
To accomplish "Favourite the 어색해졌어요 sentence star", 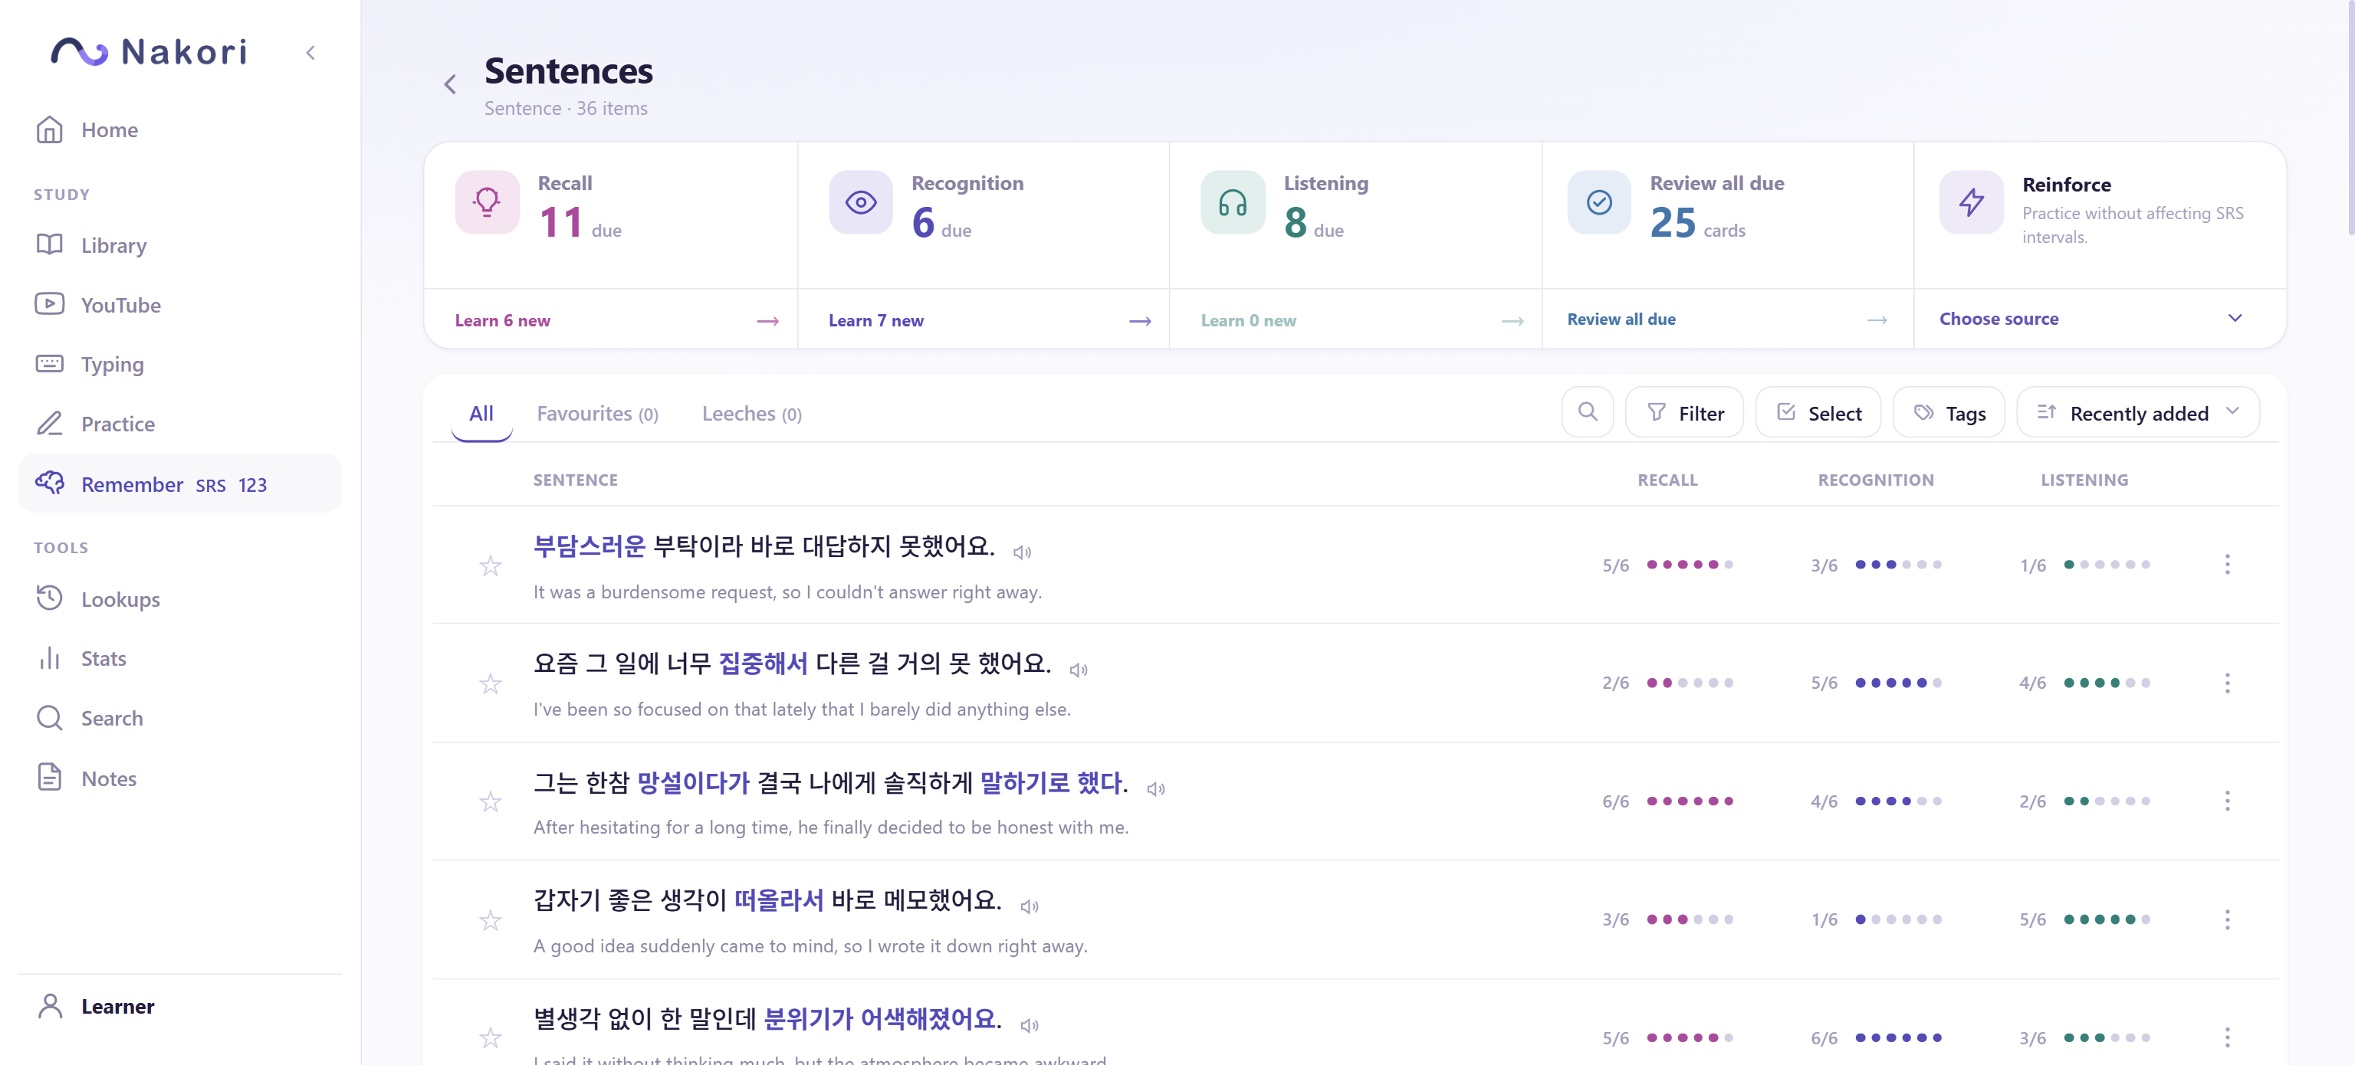I will [491, 1037].
